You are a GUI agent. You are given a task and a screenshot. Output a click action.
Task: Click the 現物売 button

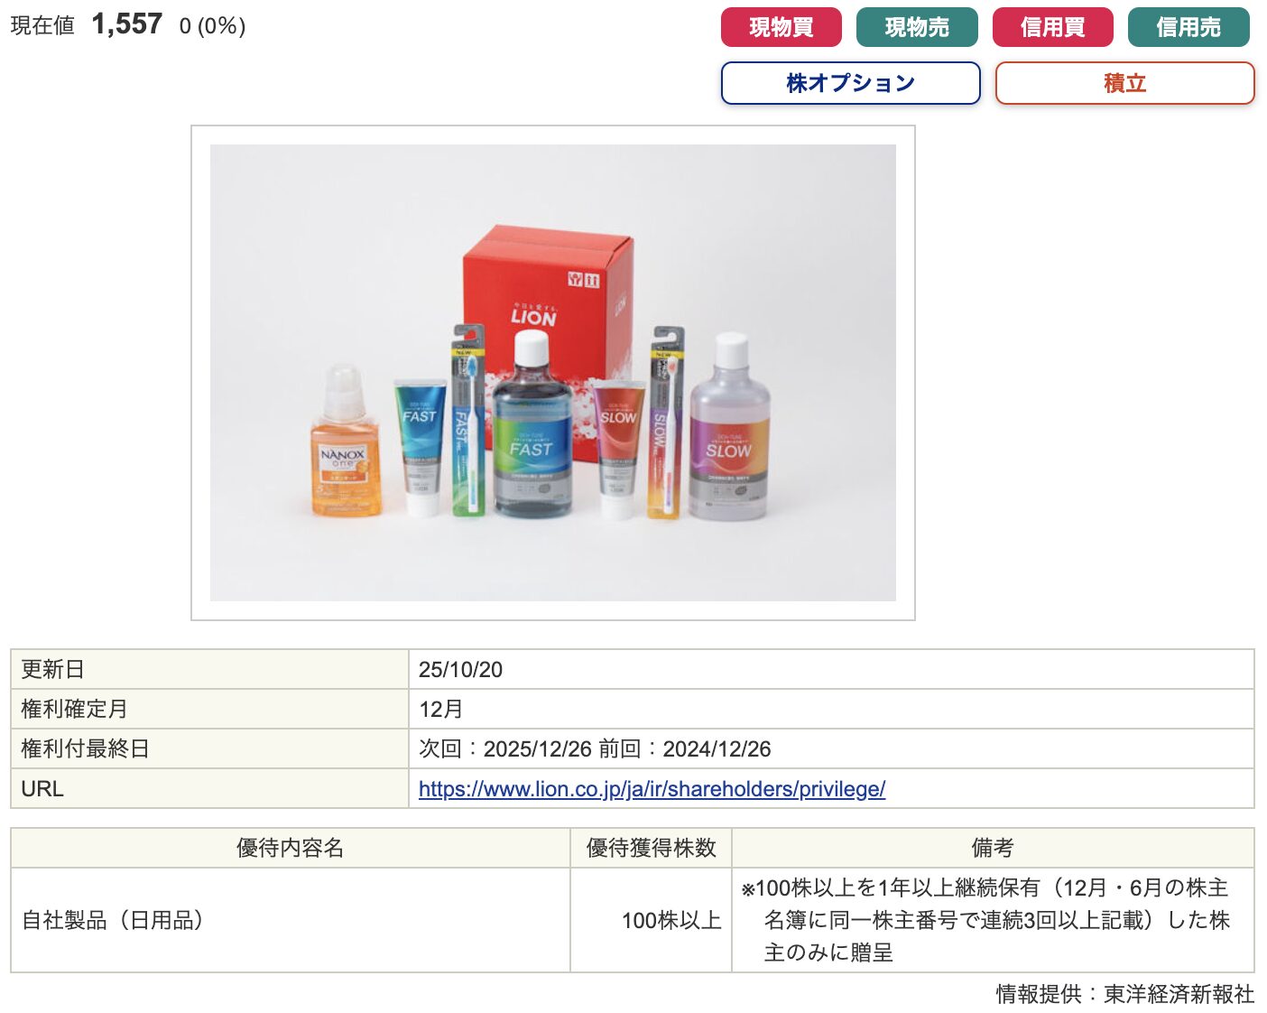917,27
